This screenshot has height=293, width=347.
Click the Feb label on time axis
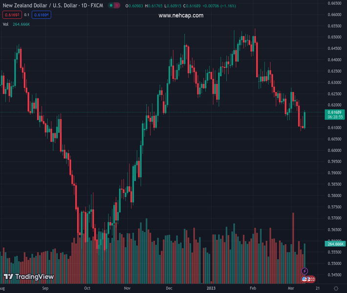[x=253, y=288]
